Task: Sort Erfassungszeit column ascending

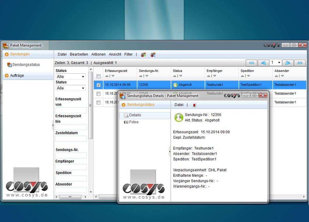Action: click(x=107, y=76)
